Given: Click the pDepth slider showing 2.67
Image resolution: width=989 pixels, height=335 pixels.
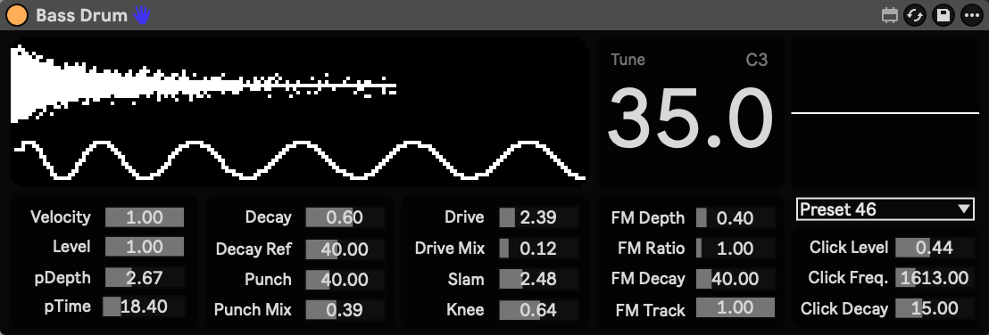Looking at the screenshot, I should coord(145,277).
